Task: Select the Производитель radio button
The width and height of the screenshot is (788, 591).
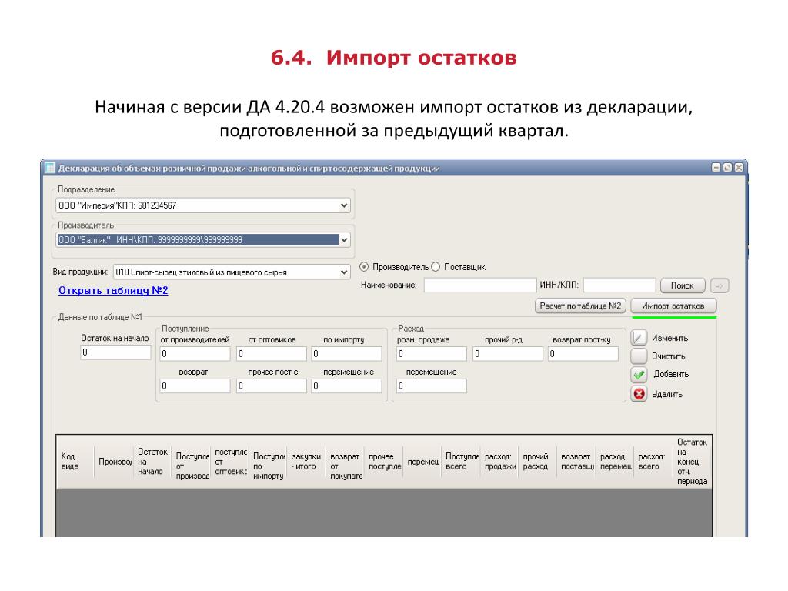Action: coord(364,267)
